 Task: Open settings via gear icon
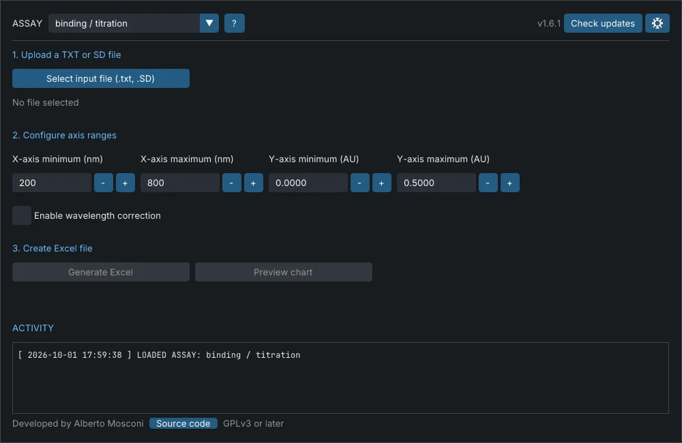click(x=657, y=23)
